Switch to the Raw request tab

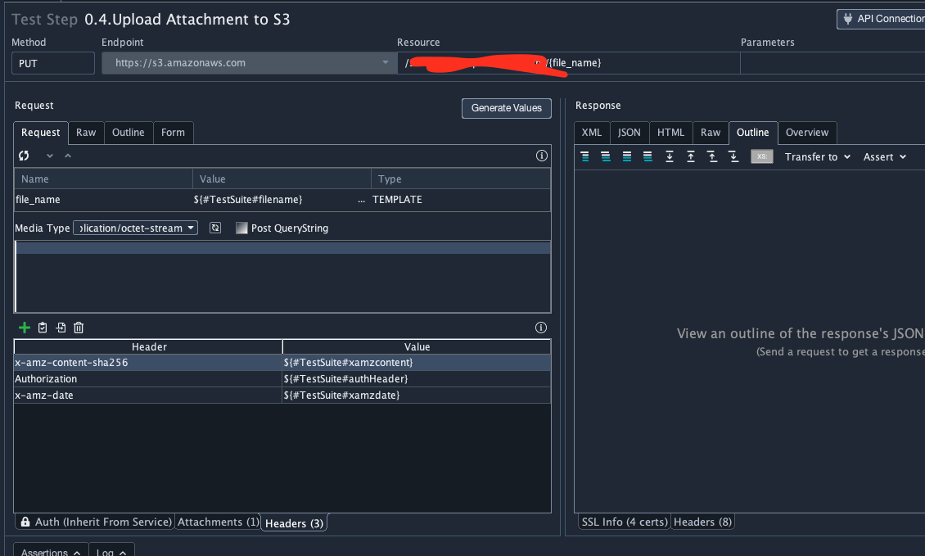(x=86, y=133)
